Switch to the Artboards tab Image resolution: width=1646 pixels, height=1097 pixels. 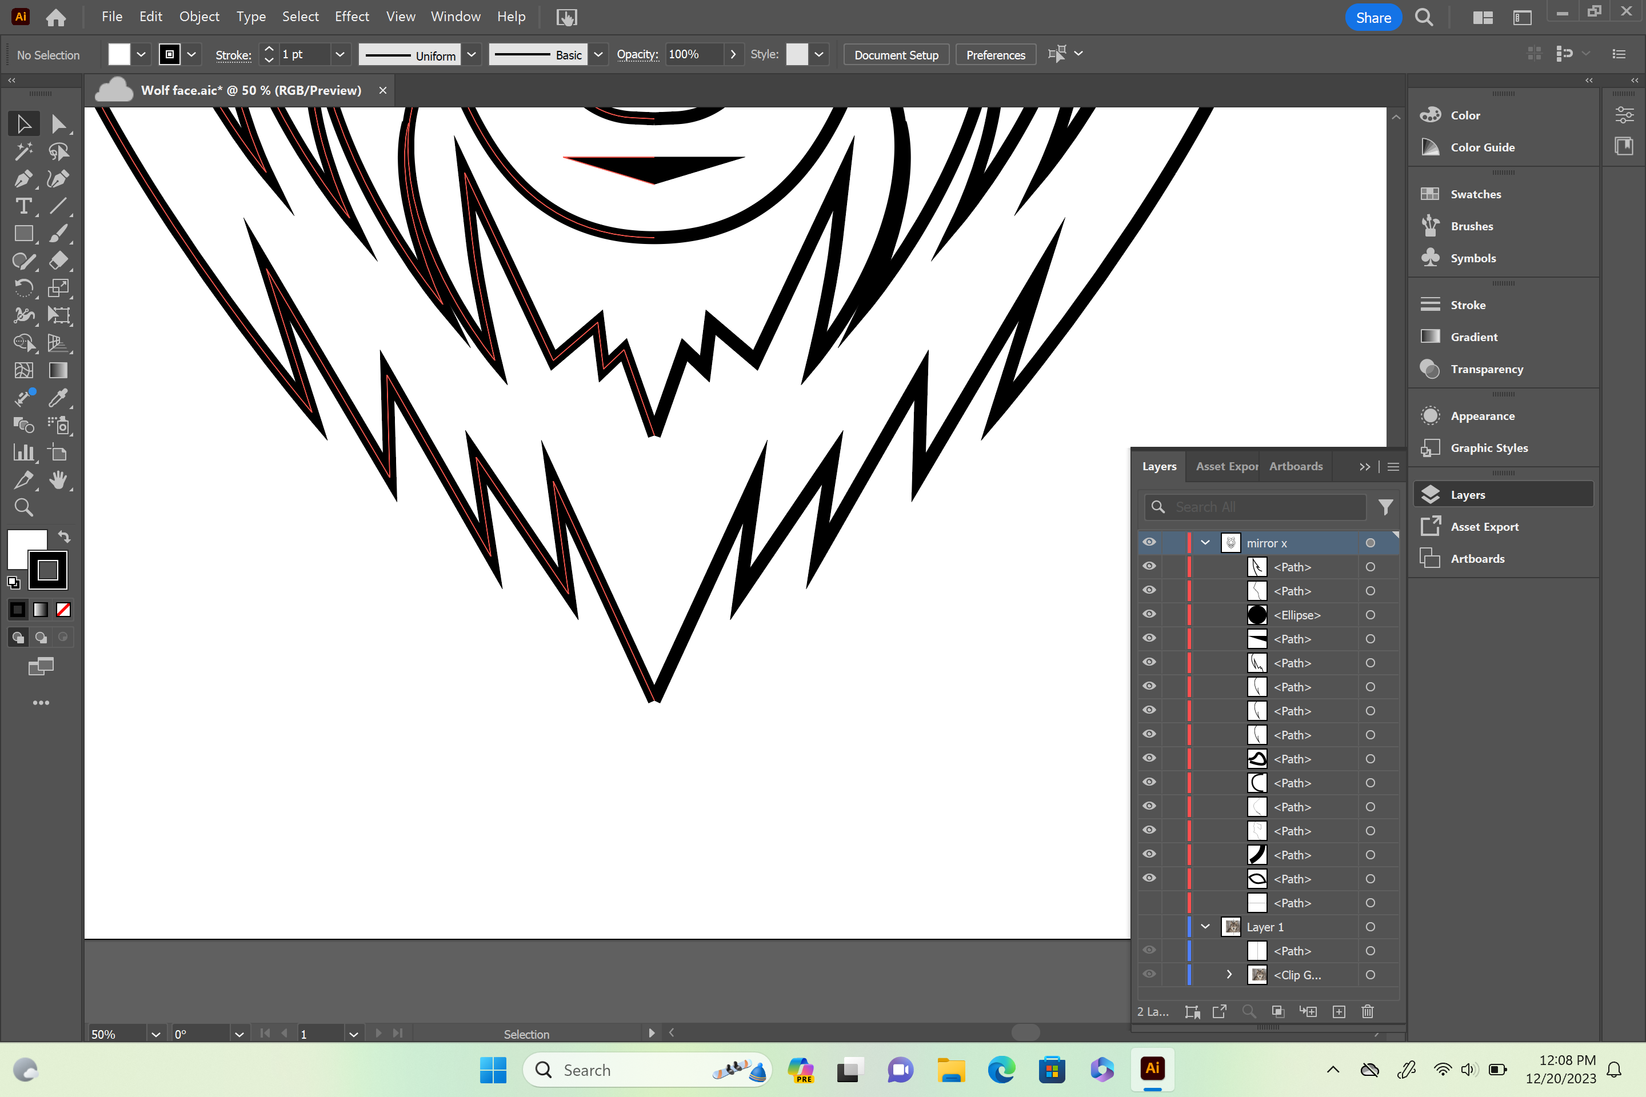(x=1296, y=466)
